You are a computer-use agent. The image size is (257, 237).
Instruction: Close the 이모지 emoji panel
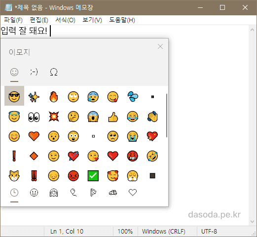160,46
